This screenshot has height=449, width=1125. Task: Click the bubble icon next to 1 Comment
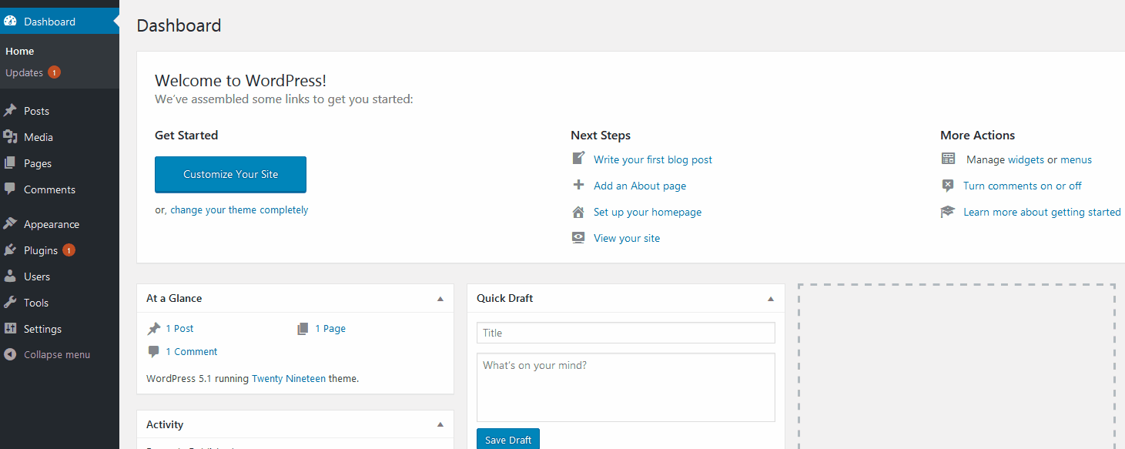[154, 352]
